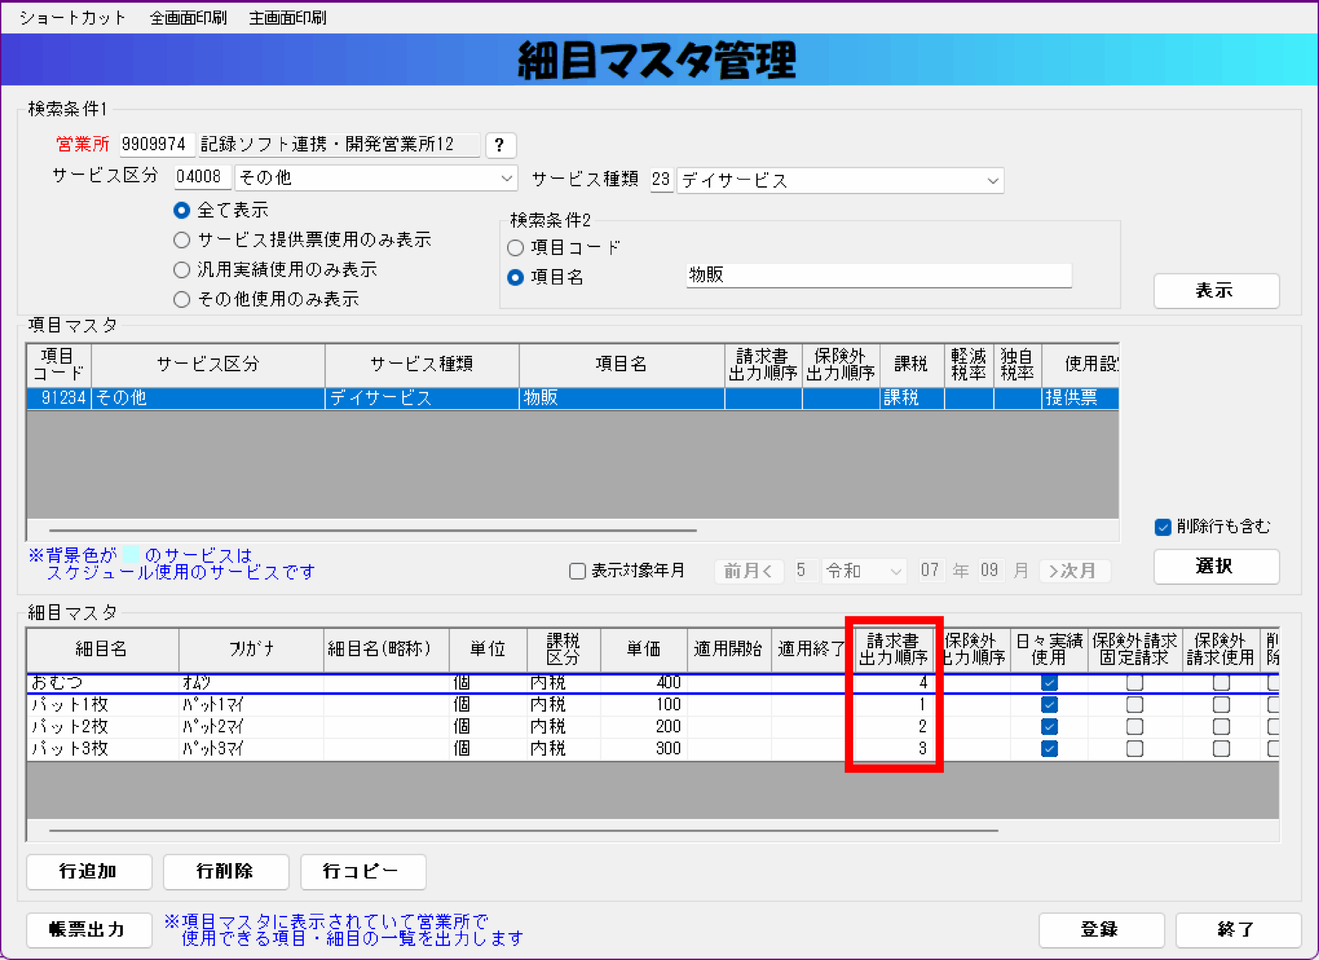
Task: Click the 細目マスタ horizontal scrollbar
Action: (x=523, y=830)
